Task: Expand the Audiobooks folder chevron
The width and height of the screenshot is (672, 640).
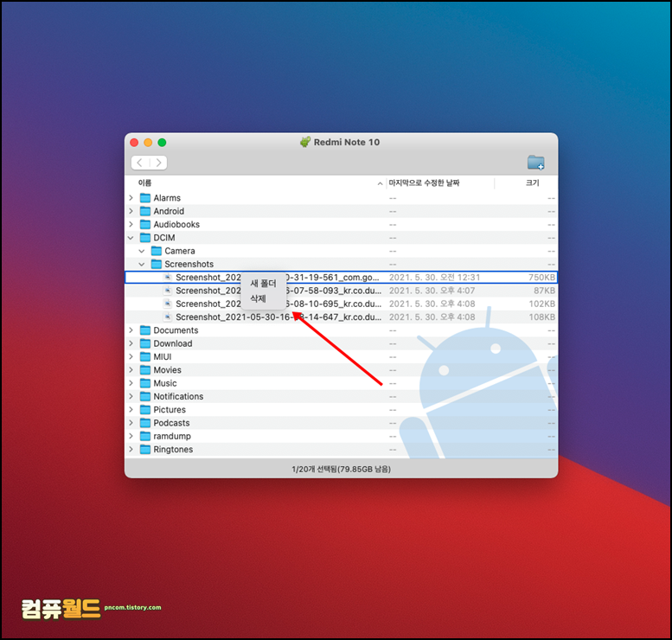Action: pyautogui.click(x=131, y=225)
